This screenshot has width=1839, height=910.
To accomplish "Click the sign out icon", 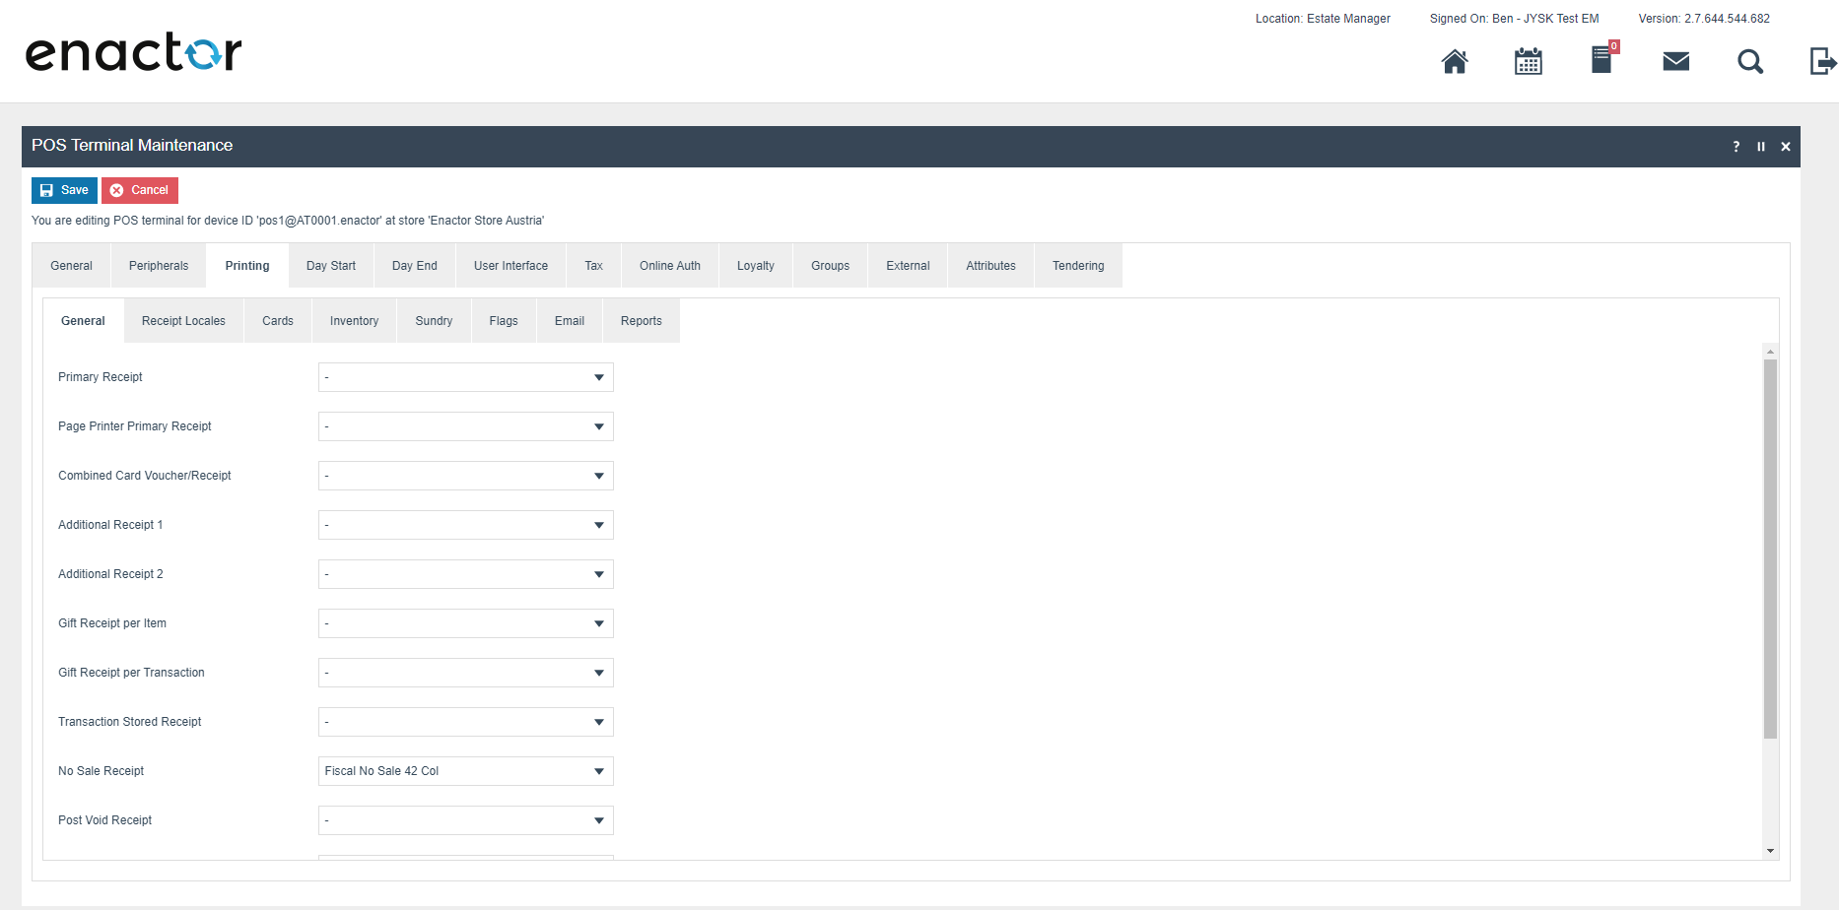I will pyautogui.click(x=1821, y=62).
